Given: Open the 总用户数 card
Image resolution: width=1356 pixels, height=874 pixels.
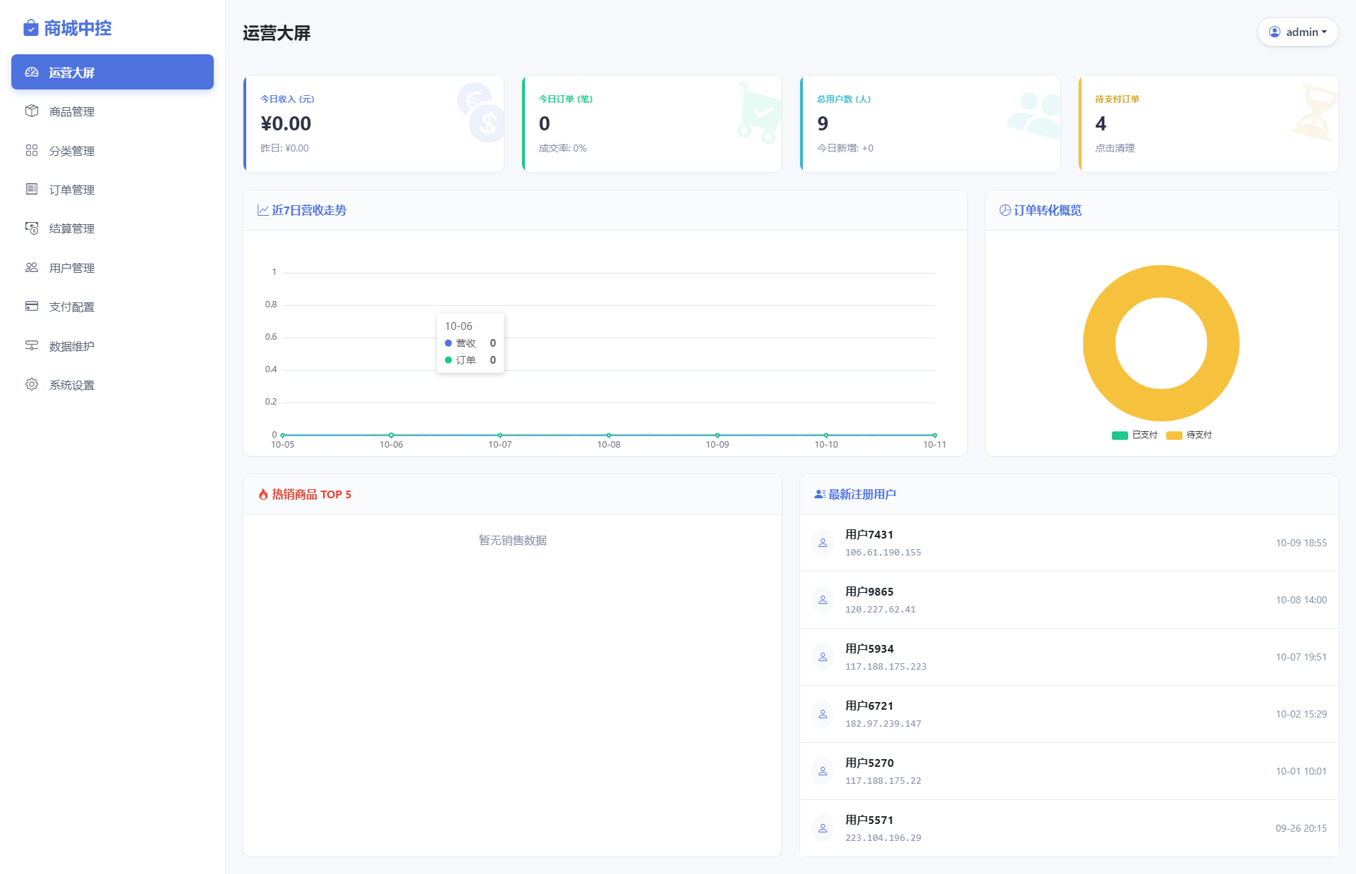Looking at the screenshot, I should pos(930,123).
